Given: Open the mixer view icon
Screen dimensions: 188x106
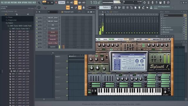Looking at the screenshot, I should point(127,8).
